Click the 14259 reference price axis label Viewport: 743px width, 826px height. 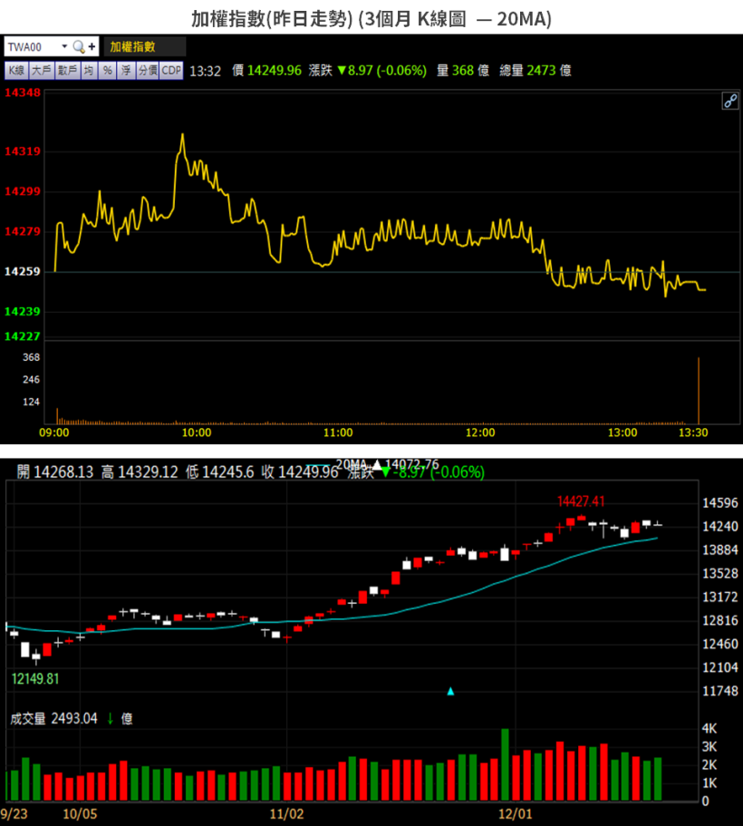tap(22, 271)
